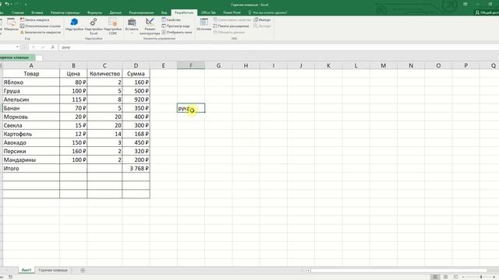Click Пакеты расширения (Expansion Packs)
499x280 pixels.
tap(231, 26)
